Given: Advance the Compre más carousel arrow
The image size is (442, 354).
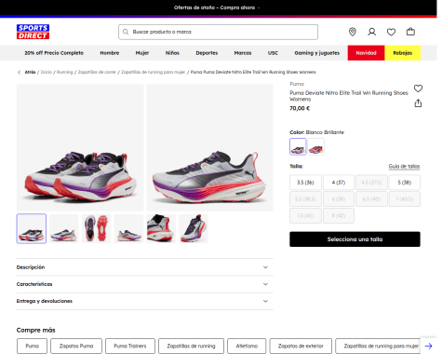Looking at the screenshot, I should [429, 346].
